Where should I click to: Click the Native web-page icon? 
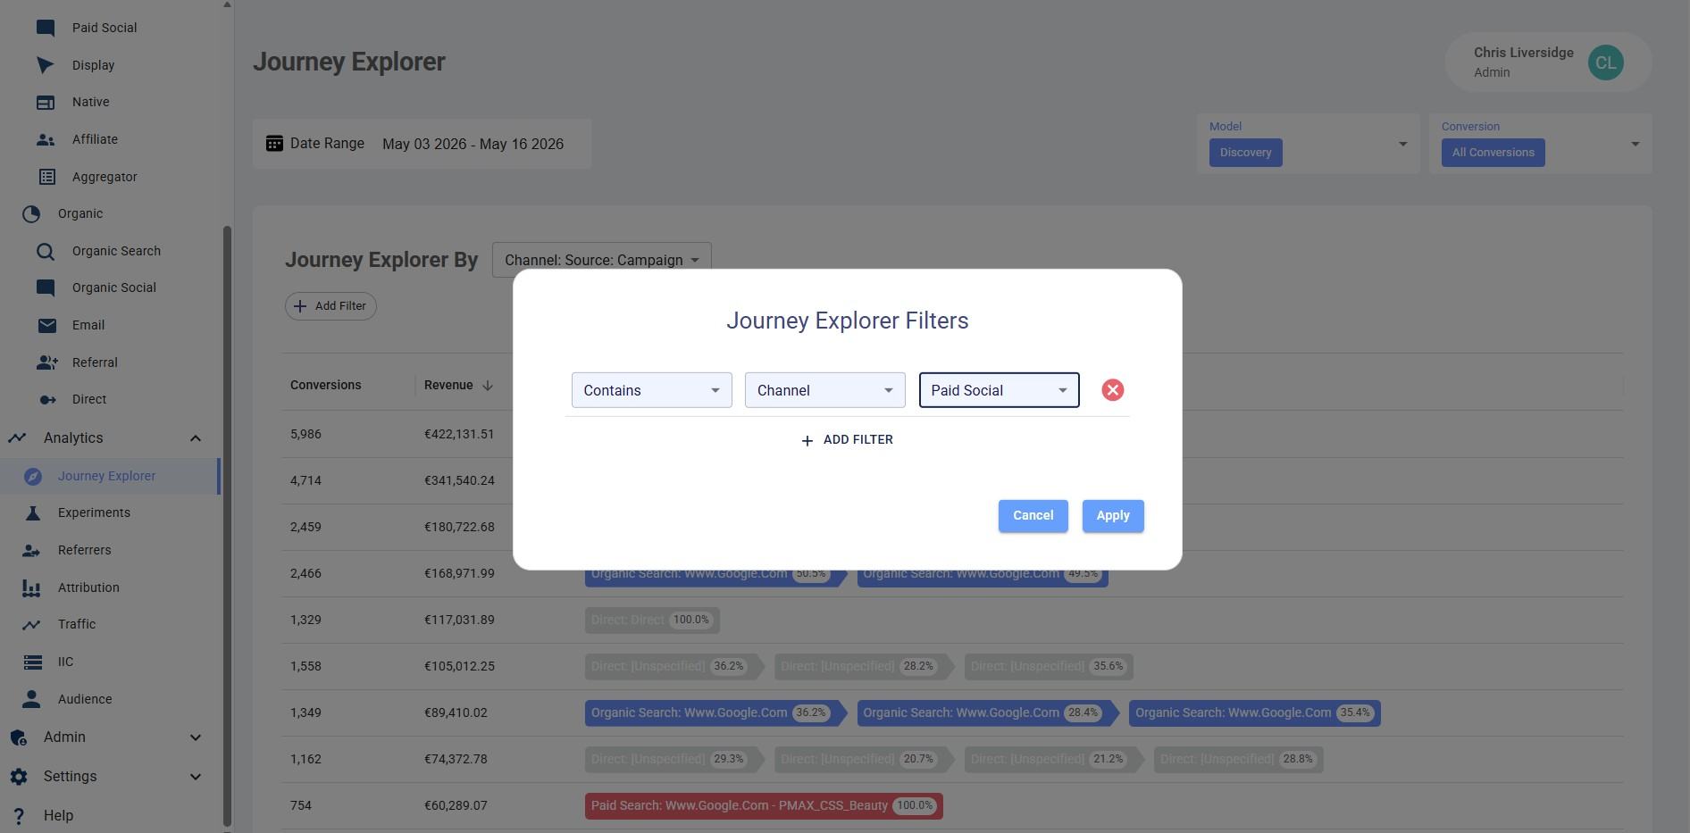46,103
